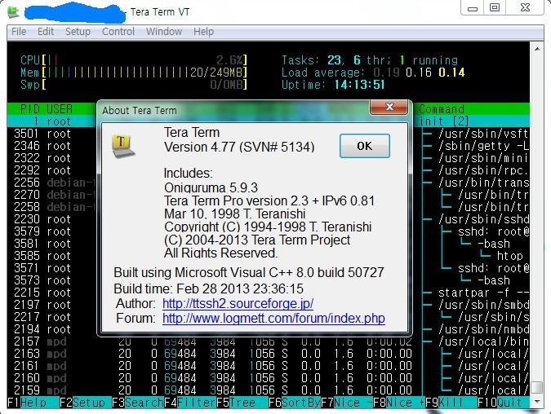Click the Uptime 14:13:51 value
Viewport: 551px width, 414px height.
(359, 85)
